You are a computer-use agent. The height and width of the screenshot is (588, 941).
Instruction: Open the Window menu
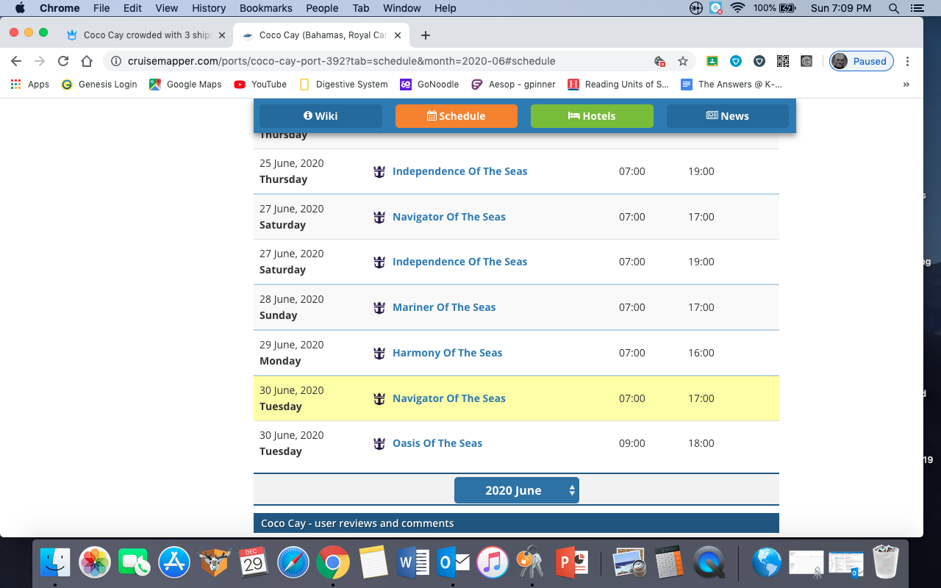point(402,8)
